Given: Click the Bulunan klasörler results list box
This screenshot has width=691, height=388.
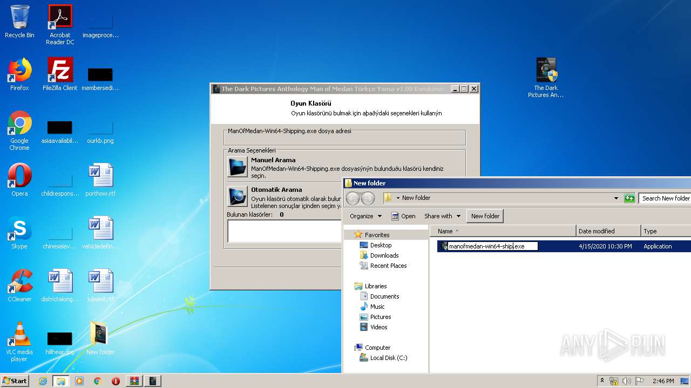Looking at the screenshot, I should tap(284, 231).
